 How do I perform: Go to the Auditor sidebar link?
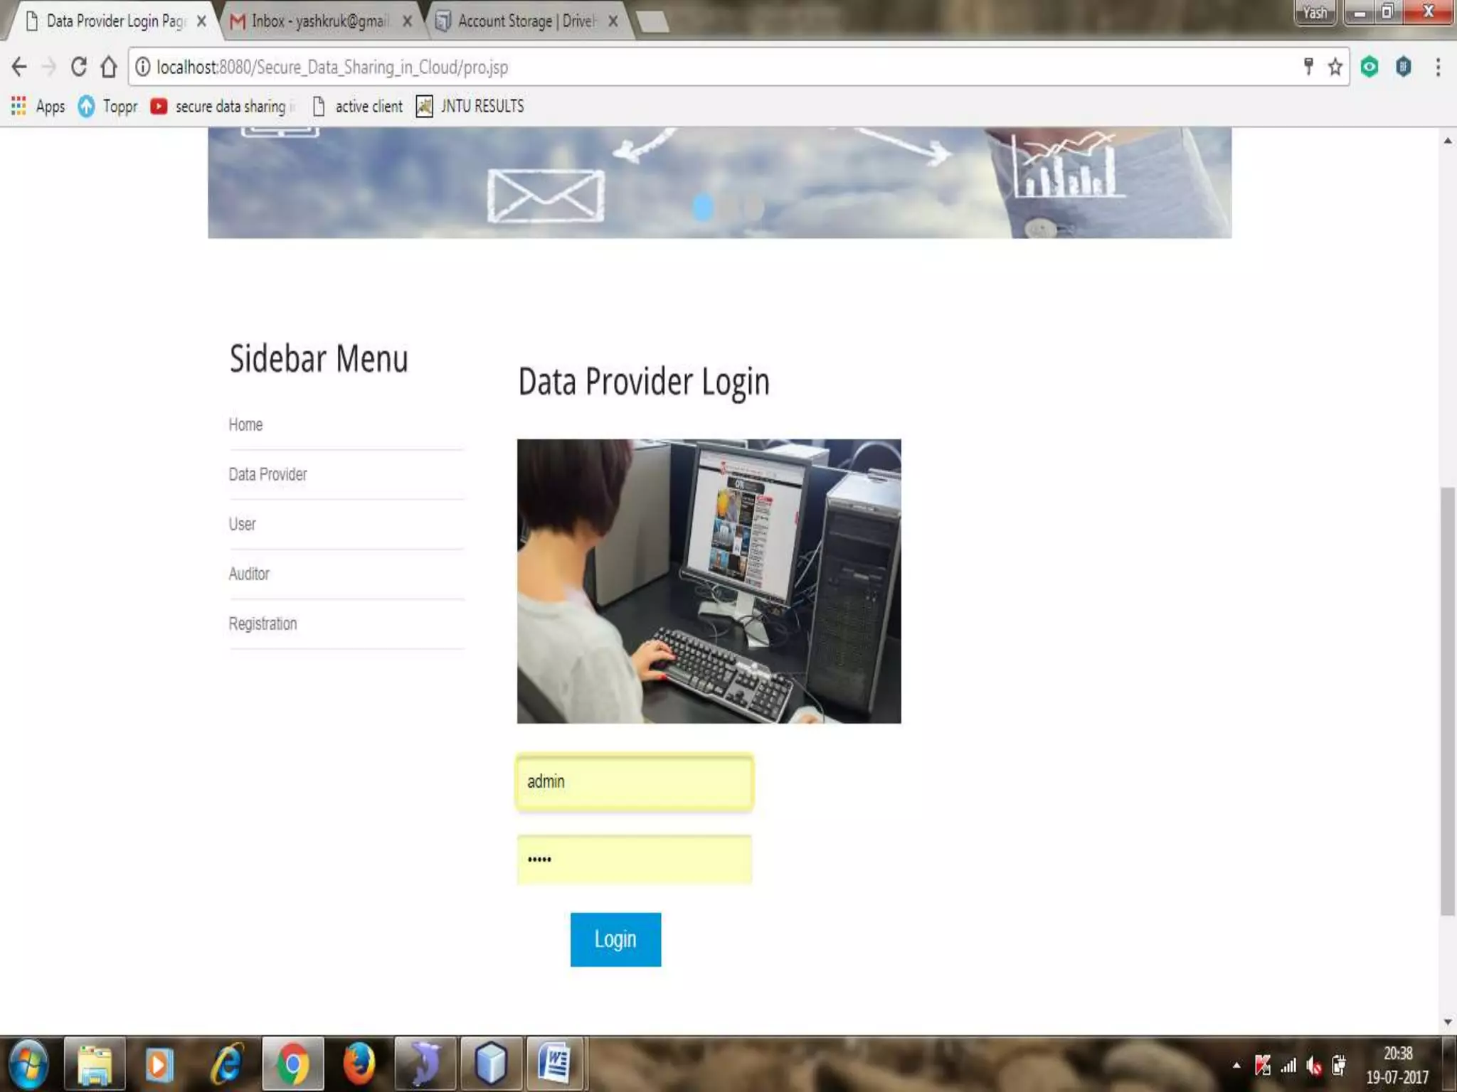(x=249, y=574)
